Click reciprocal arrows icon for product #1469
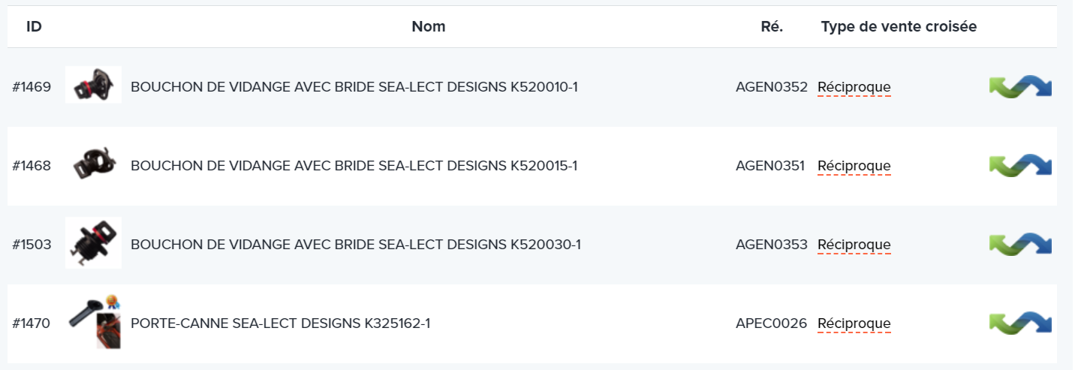 pos(1020,87)
